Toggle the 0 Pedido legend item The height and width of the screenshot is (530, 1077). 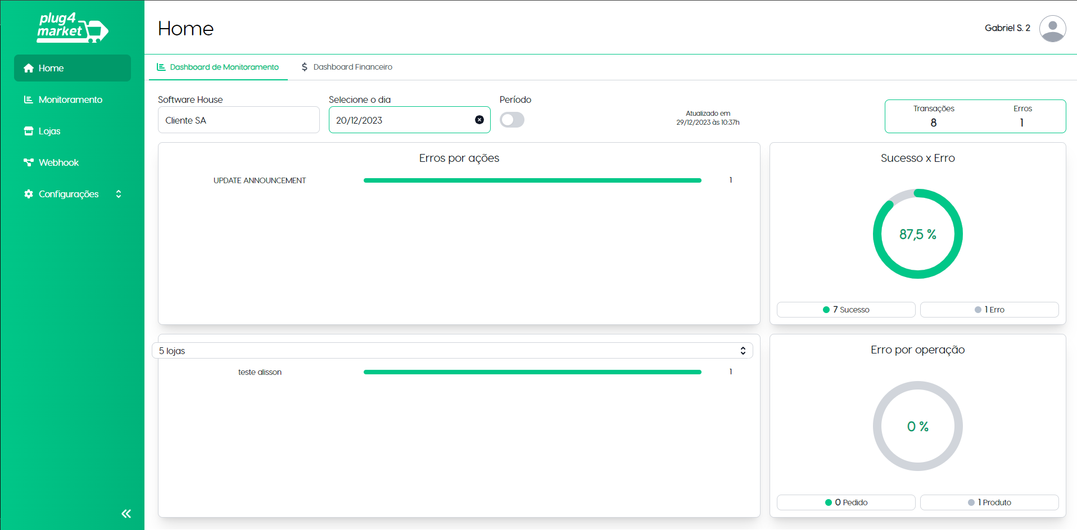846,502
